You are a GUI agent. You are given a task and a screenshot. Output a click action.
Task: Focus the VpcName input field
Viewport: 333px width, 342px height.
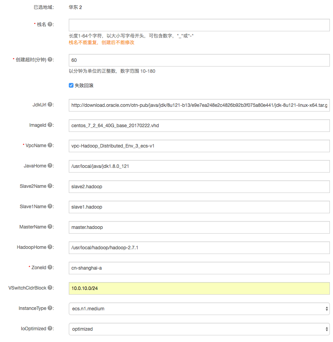tap(199, 146)
